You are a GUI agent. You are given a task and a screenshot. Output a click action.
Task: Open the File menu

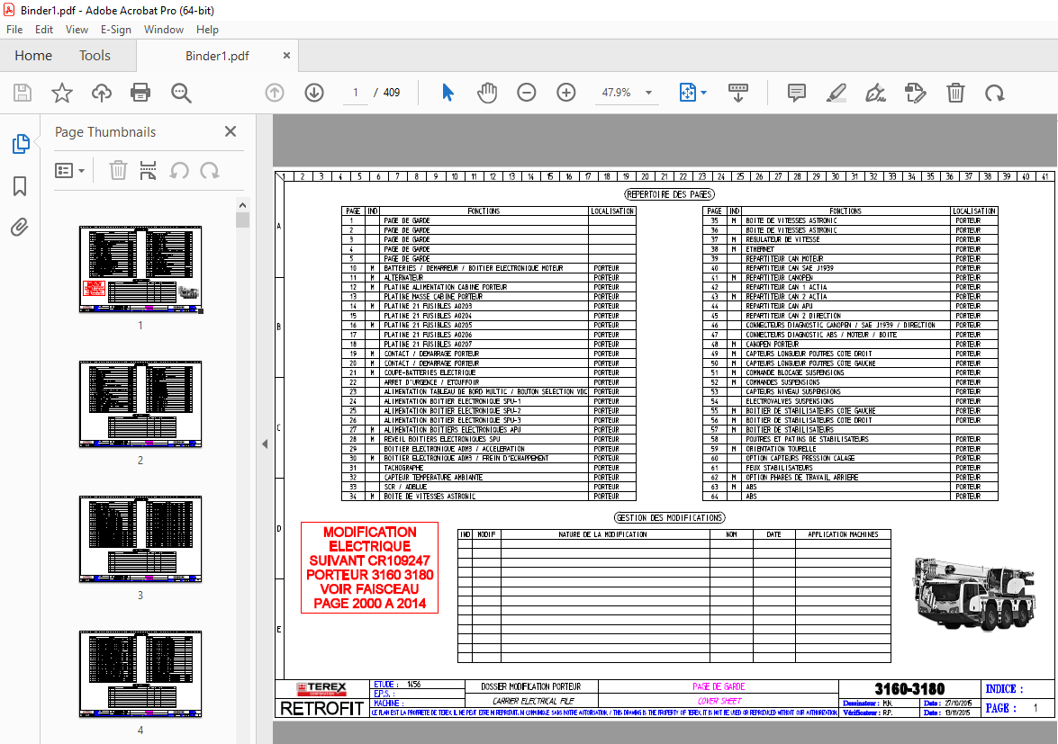(x=14, y=30)
